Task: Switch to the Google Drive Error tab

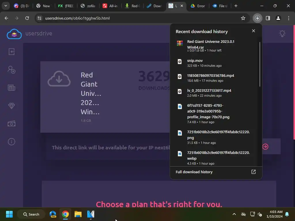Action: (198, 6)
